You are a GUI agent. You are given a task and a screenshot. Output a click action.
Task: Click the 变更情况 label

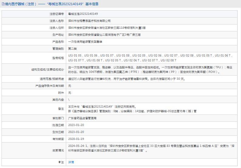(58, 150)
